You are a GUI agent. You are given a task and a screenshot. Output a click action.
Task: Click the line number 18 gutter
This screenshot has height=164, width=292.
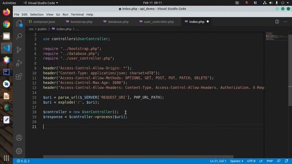click(x=34, y=112)
